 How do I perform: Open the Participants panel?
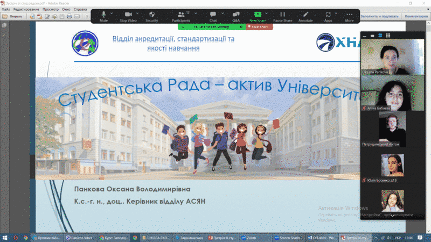[x=181, y=17]
